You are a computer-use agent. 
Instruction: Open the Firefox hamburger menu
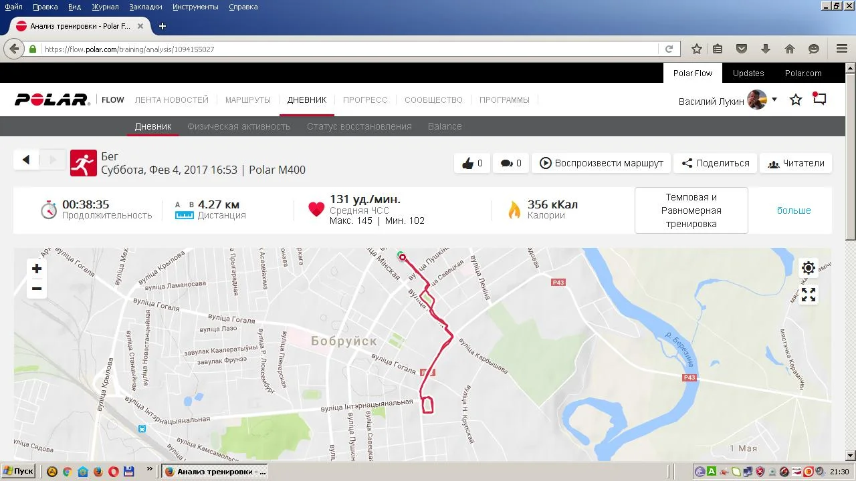click(x=842, y=49)
